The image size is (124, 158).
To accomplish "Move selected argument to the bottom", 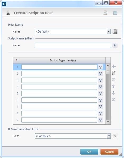I will point(114,99).
